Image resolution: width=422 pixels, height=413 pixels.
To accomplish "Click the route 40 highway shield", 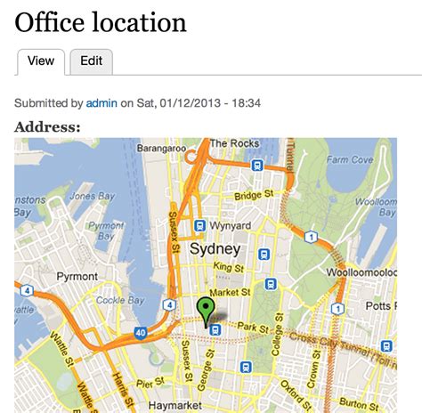I will pyautogui.click(x=140, y=333).
